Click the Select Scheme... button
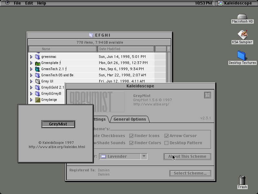 coord(190,173)
